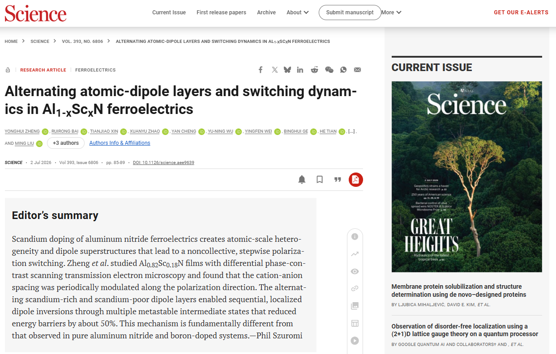Open the Great Heights cover thumbnail
This screenshot has width=556, height=354.
pos(466,177)
